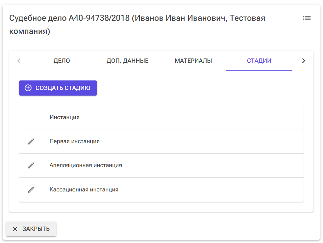Image resolution: width=323 pixels, height=243 pixels.
Task: Open the ДОП. ДАННЫЕ tab
Action: coord(128,61)
